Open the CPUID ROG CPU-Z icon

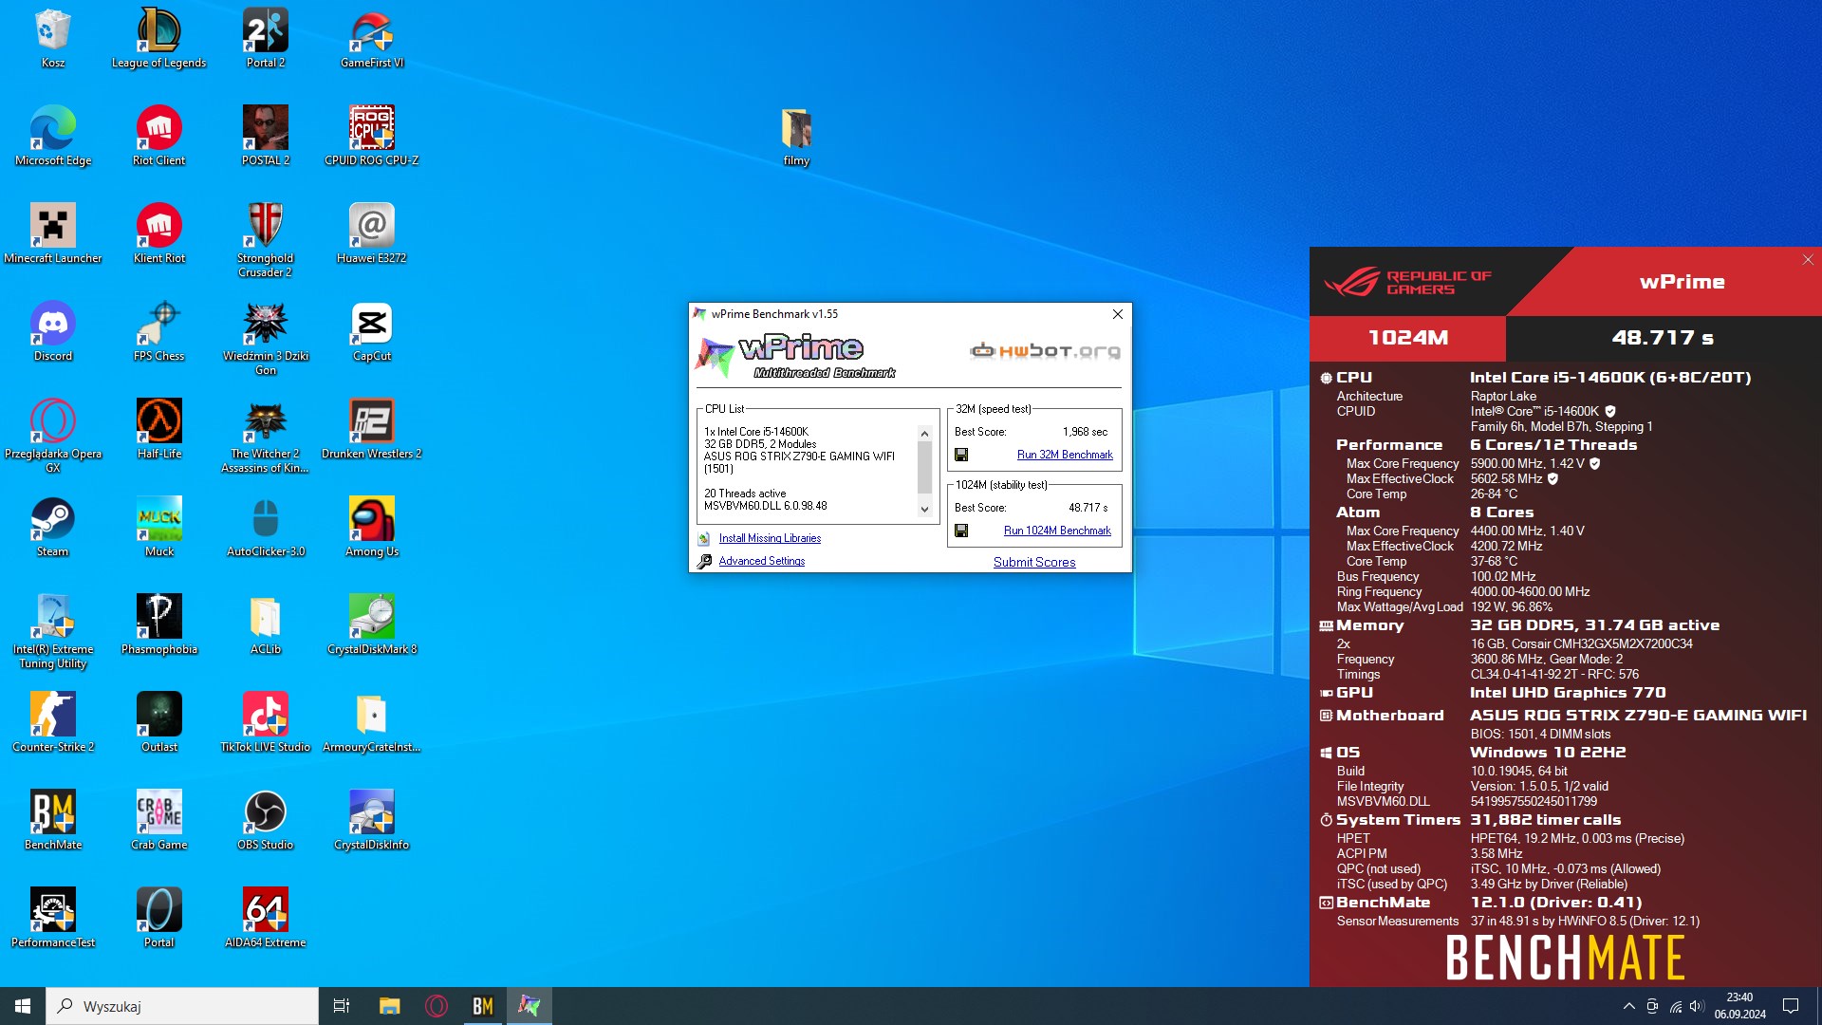click(372, 136)
